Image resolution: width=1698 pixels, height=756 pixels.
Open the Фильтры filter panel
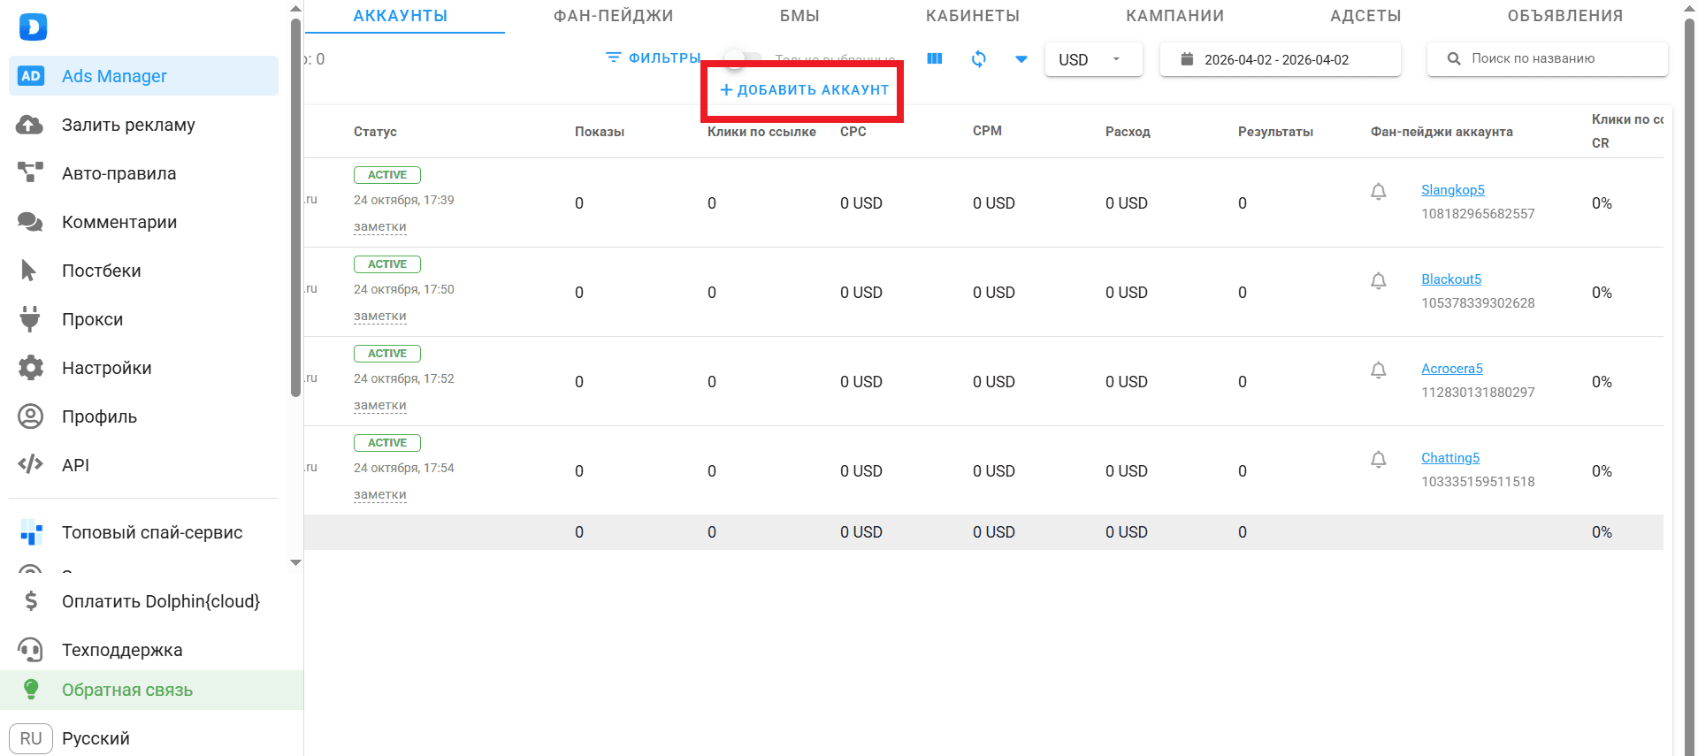click(x=653, y=57)
